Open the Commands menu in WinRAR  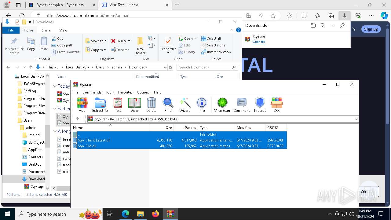92,92
